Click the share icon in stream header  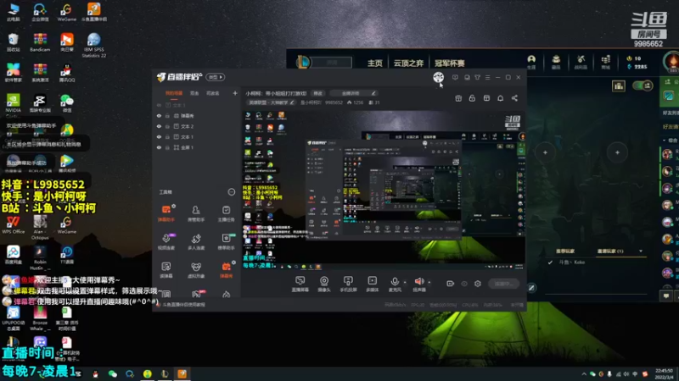514,98
